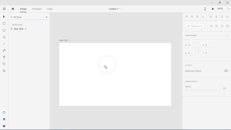Toggle the Responsive Resize switch

pyautogui.click(x=226, y=71)
